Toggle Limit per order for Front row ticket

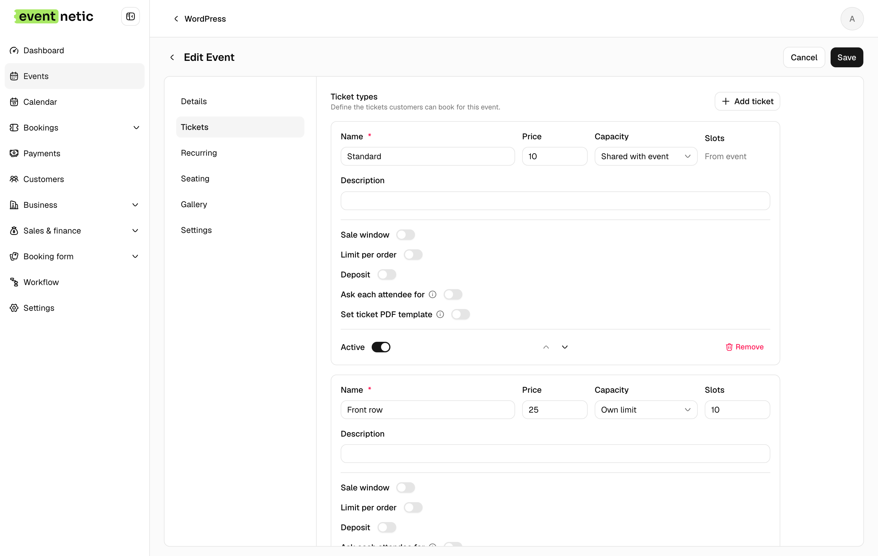413,507
